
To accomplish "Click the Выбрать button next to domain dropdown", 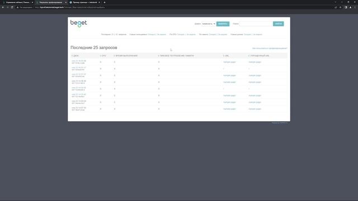I will click(x=223, y=23).
